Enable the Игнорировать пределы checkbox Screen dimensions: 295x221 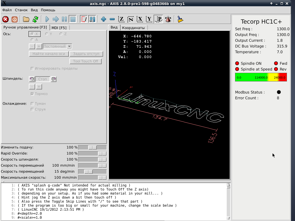point(33,69)
